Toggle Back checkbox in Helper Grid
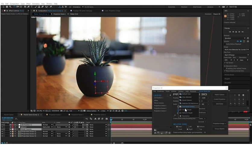The image size is (252, 146). (177, 127)
